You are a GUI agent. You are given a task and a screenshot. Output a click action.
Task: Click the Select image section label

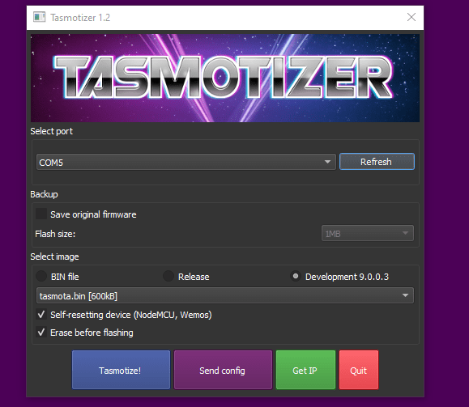coord(54,256)
